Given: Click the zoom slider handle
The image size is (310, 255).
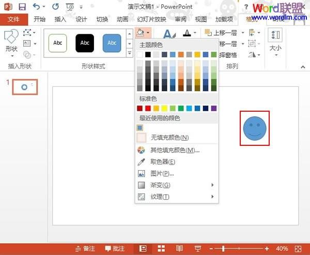Looking at the screenshot, I should pos(223,249).
